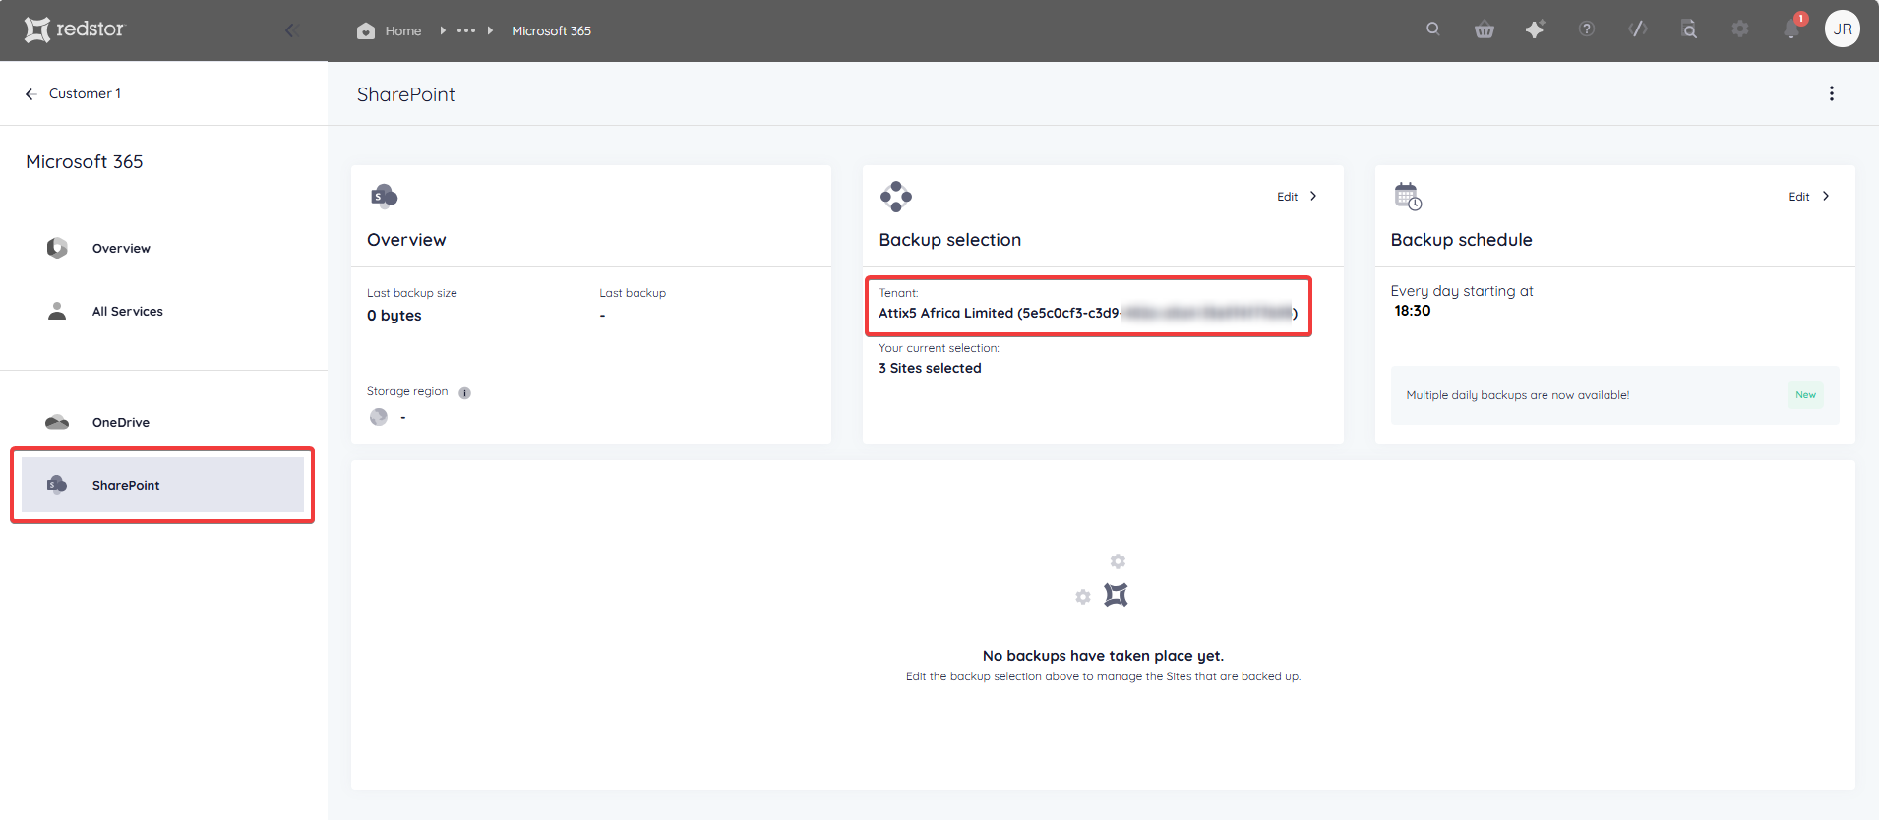
Task: Click the No backups have taken place message
Action: [x=1103, y=656]
